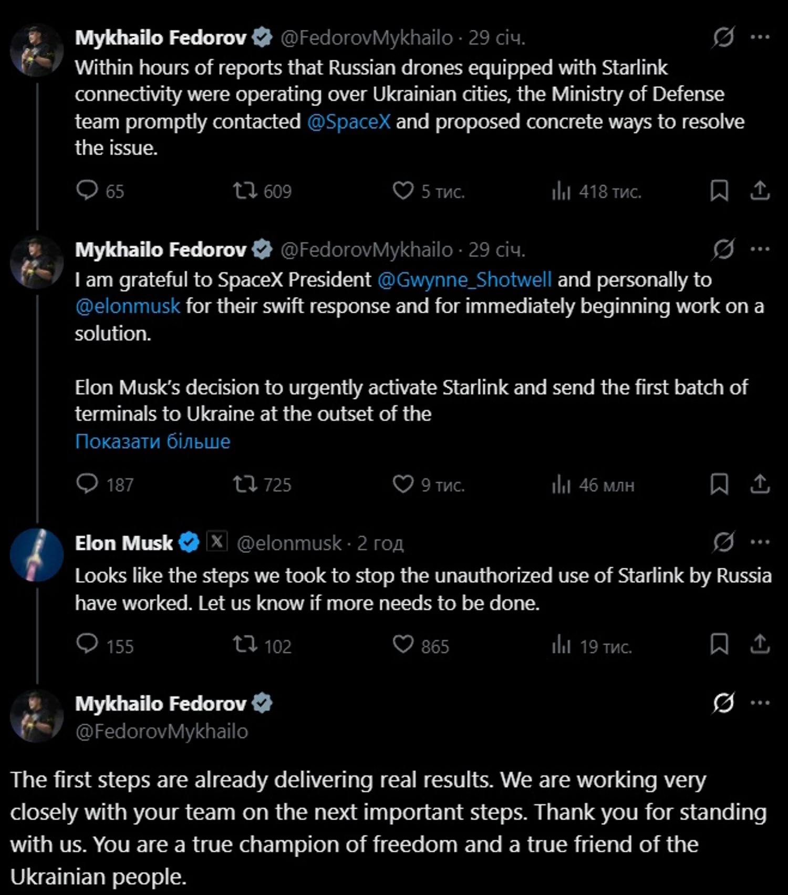788x895 pixels.
Task: Reply to the first Fedorov tweet
Action: 87,190
